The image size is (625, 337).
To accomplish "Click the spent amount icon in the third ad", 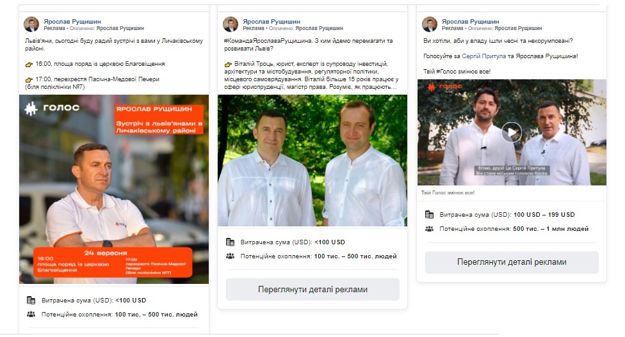I will 429,214.
